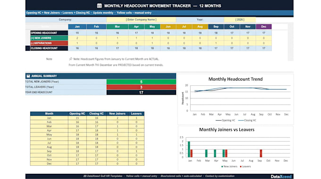Select the Apr column header
This screenshot has height=179, width=321.
(136, 26)
